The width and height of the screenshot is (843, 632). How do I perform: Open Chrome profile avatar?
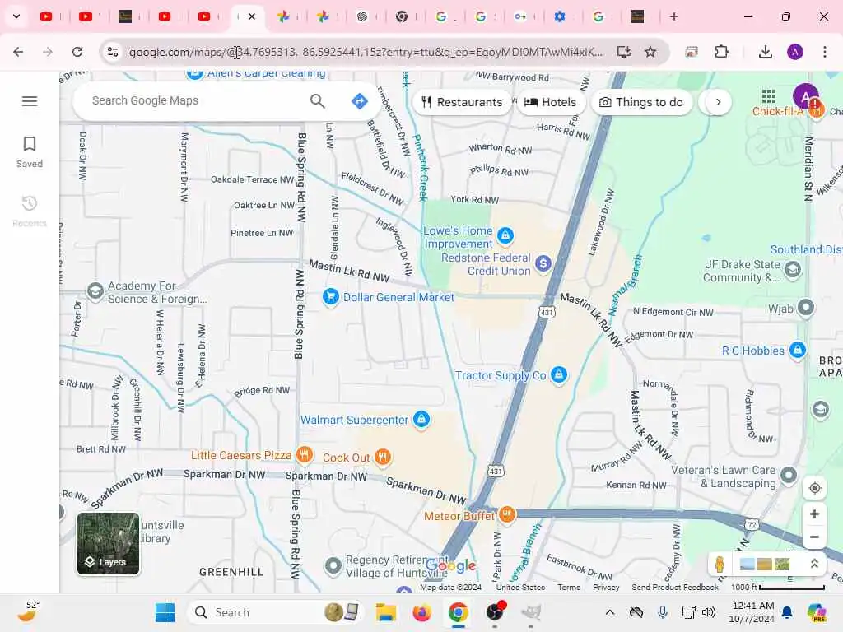coord(795,52)
